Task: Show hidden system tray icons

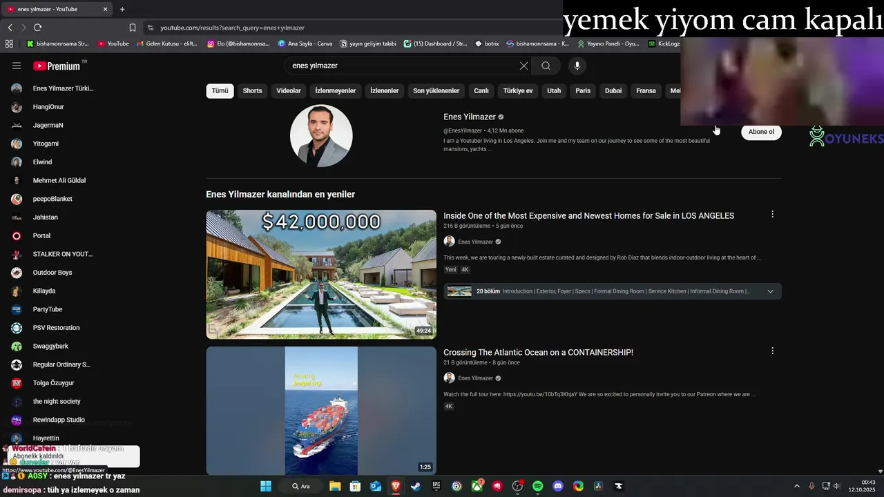Action: tap(796, 486)
